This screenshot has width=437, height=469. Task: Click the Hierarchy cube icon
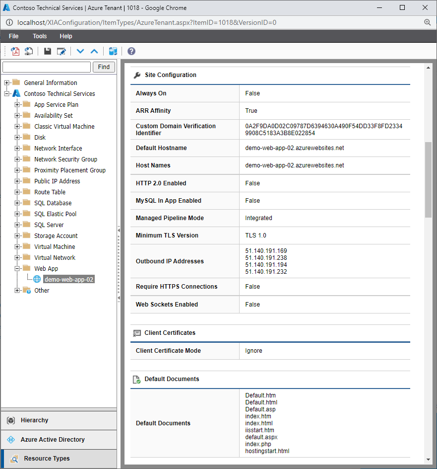(11, 420)
